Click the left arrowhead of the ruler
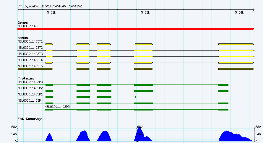The image size is (263, 143). click(x=19, y=9)
